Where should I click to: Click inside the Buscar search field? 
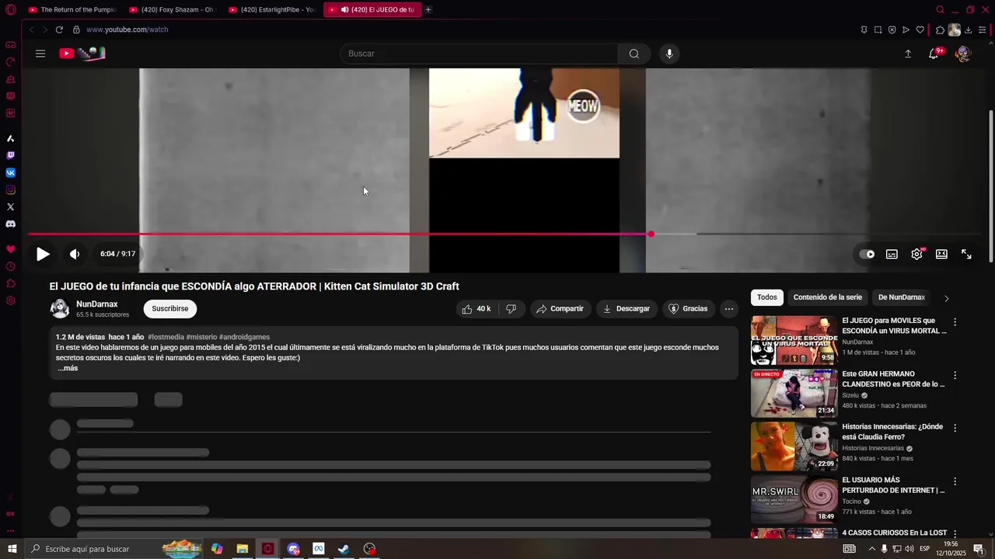(479, 54)
